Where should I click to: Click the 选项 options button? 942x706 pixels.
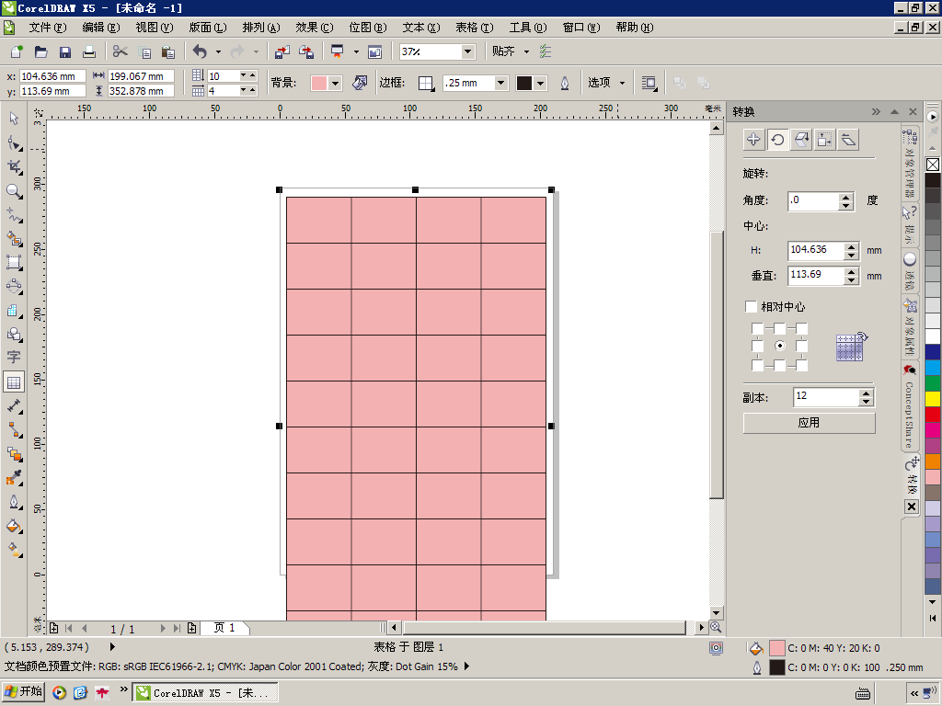click(606, 83)
